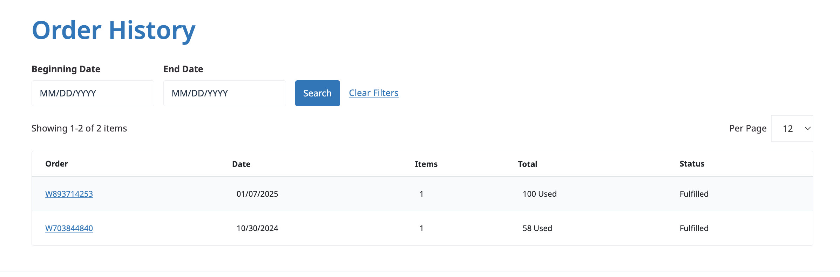Focus the End Date input field

click(x=224, y=93)
